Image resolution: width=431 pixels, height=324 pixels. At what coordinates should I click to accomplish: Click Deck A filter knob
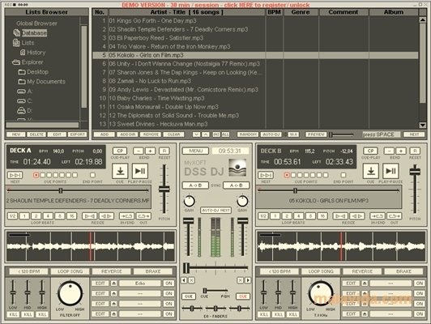pos(70,293)
